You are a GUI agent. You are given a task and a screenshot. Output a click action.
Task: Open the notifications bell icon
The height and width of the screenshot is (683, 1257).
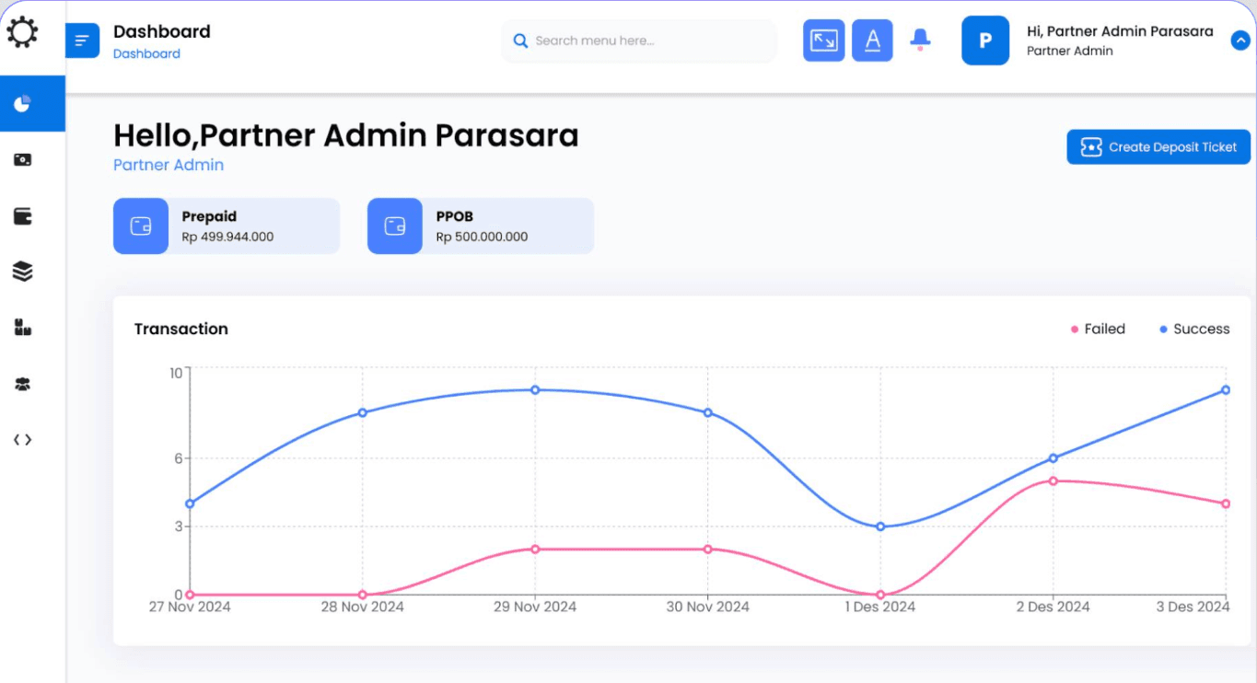click(x=920, y=40)
